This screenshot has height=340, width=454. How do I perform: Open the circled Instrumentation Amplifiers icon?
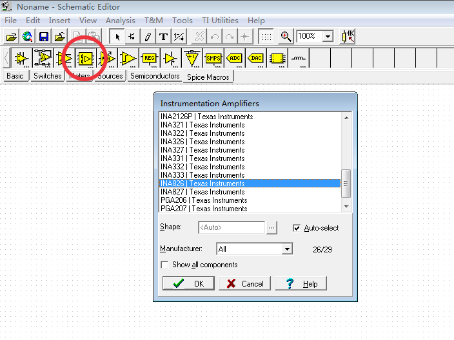coord(86,59)
